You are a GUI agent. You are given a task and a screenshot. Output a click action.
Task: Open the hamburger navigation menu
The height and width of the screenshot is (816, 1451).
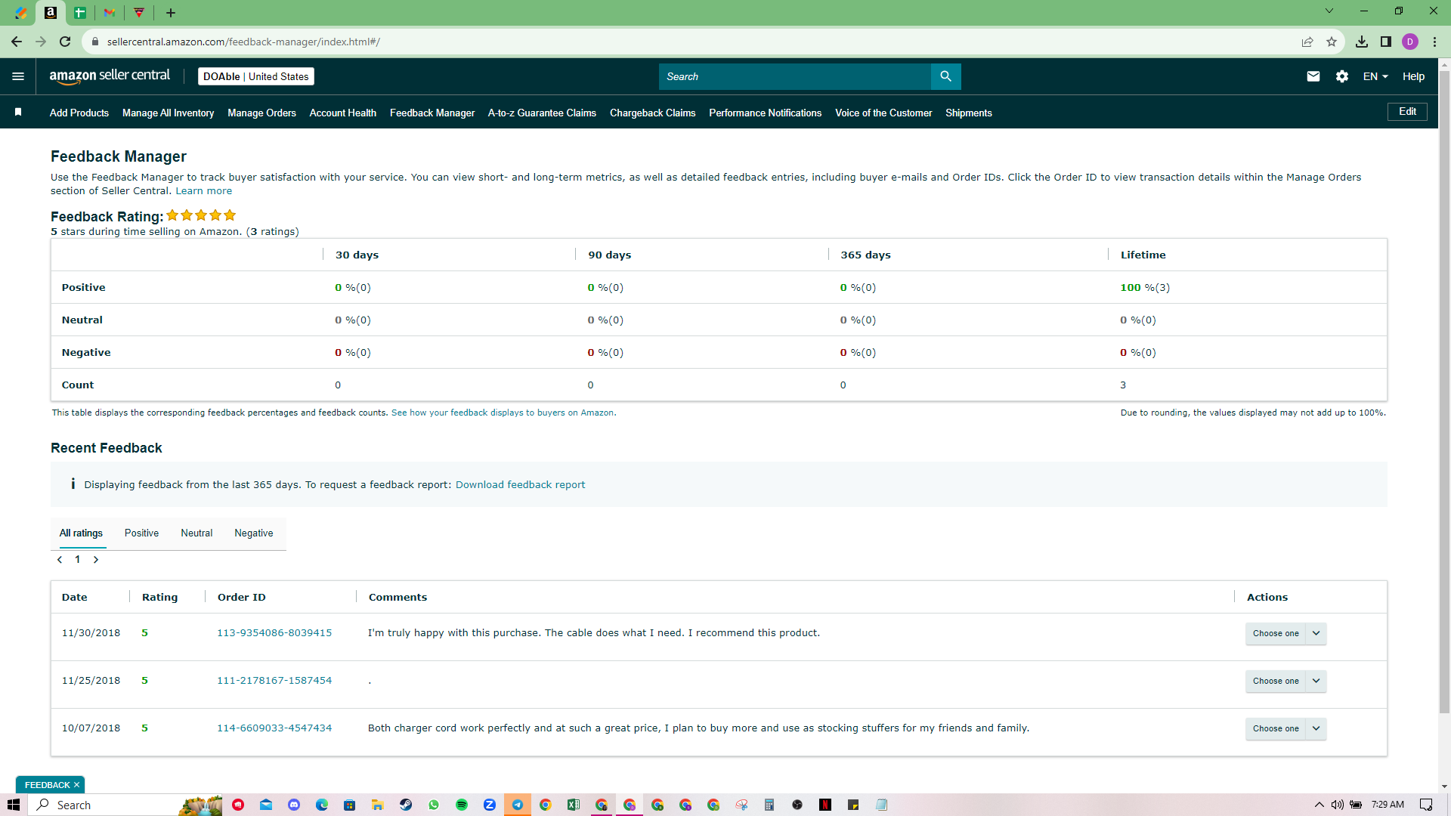(x=18, y=76)
